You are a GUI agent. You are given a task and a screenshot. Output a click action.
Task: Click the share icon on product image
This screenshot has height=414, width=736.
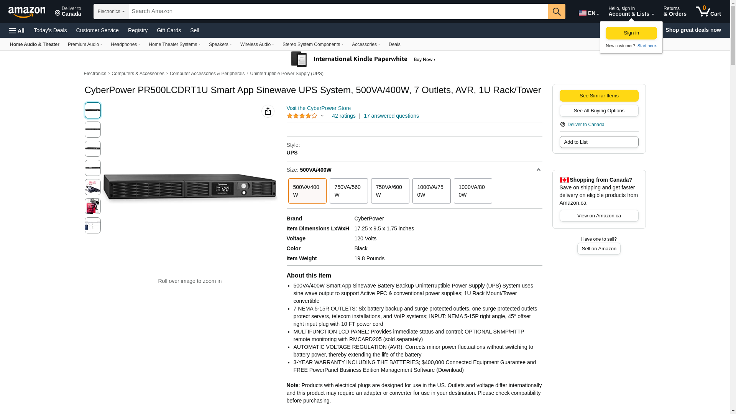click(268, 111)
